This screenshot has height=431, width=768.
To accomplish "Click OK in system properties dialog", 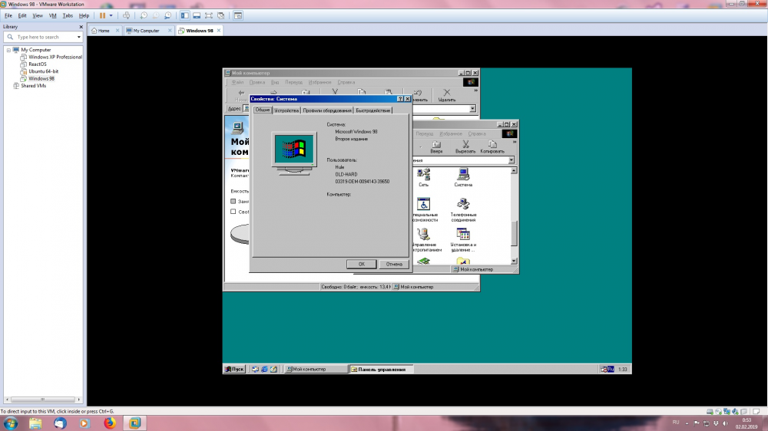I will coord(362,264).
